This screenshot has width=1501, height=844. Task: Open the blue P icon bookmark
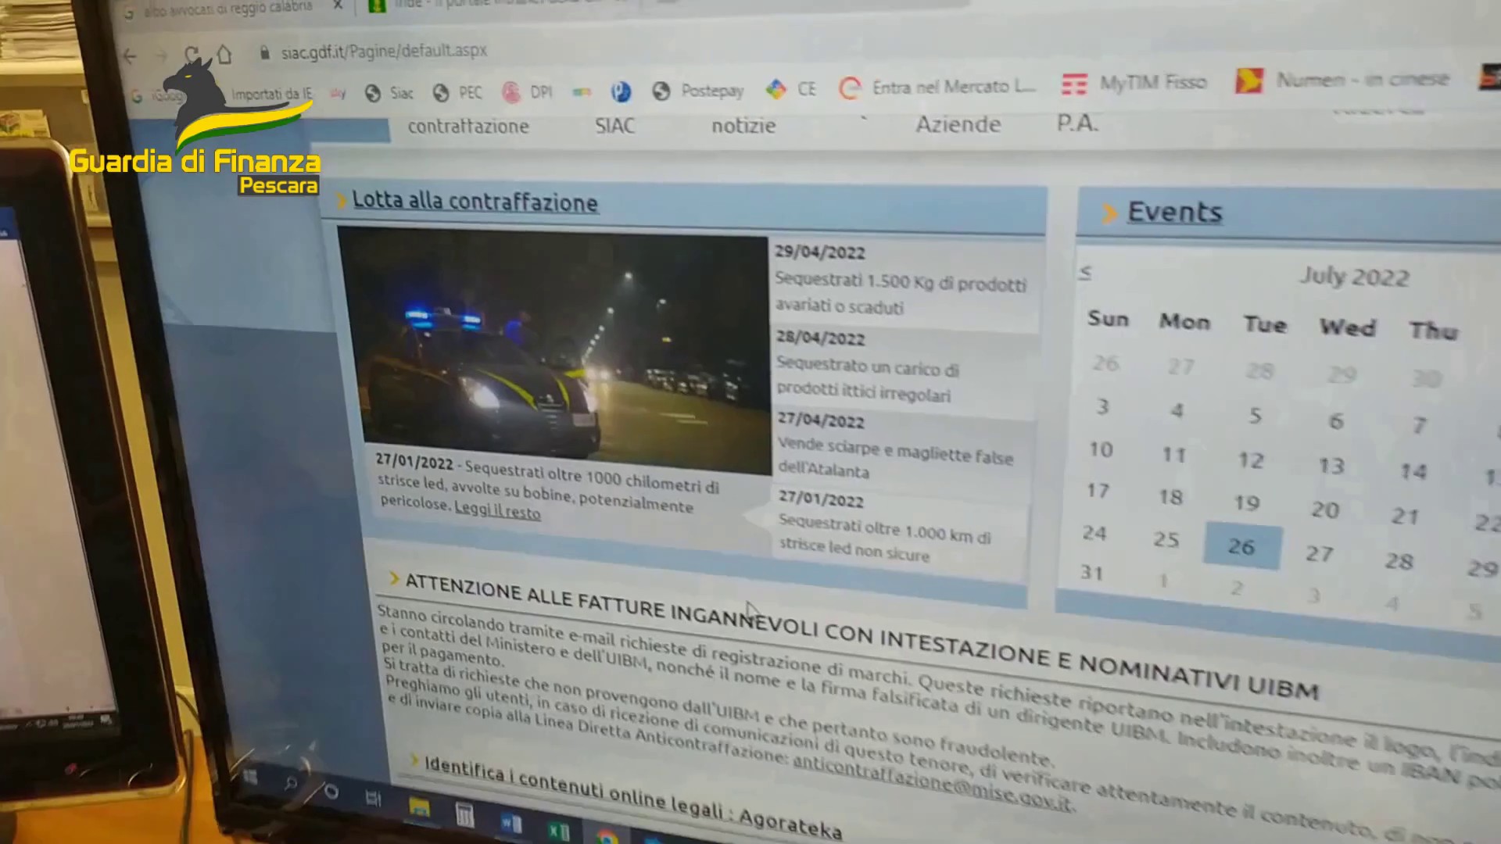click(x=621, y=91)
